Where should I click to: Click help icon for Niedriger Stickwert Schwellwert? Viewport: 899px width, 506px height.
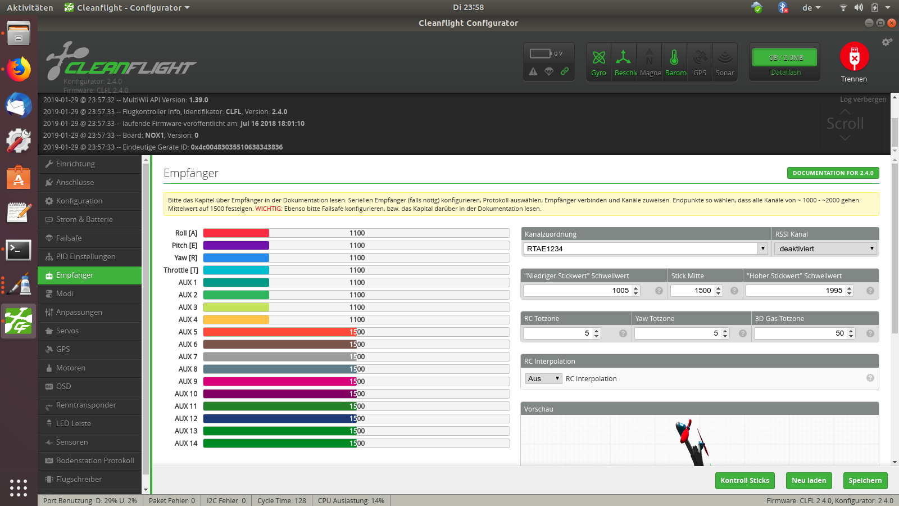pos(659,291)
